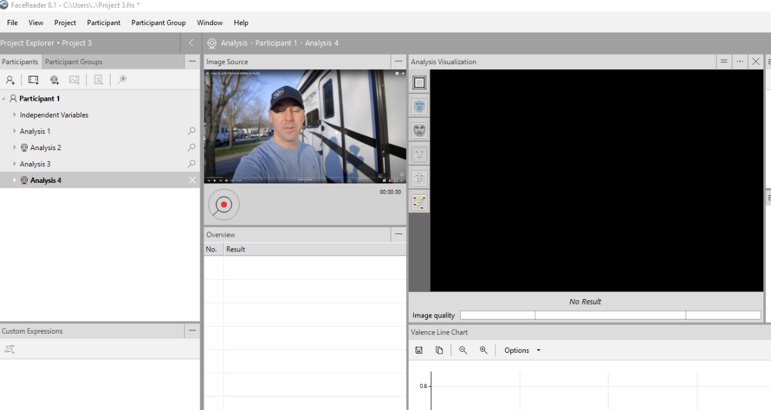Viewport: 771px width, 410px height.
Task: Click custom expressions toolbar icon
Action: 10,349
